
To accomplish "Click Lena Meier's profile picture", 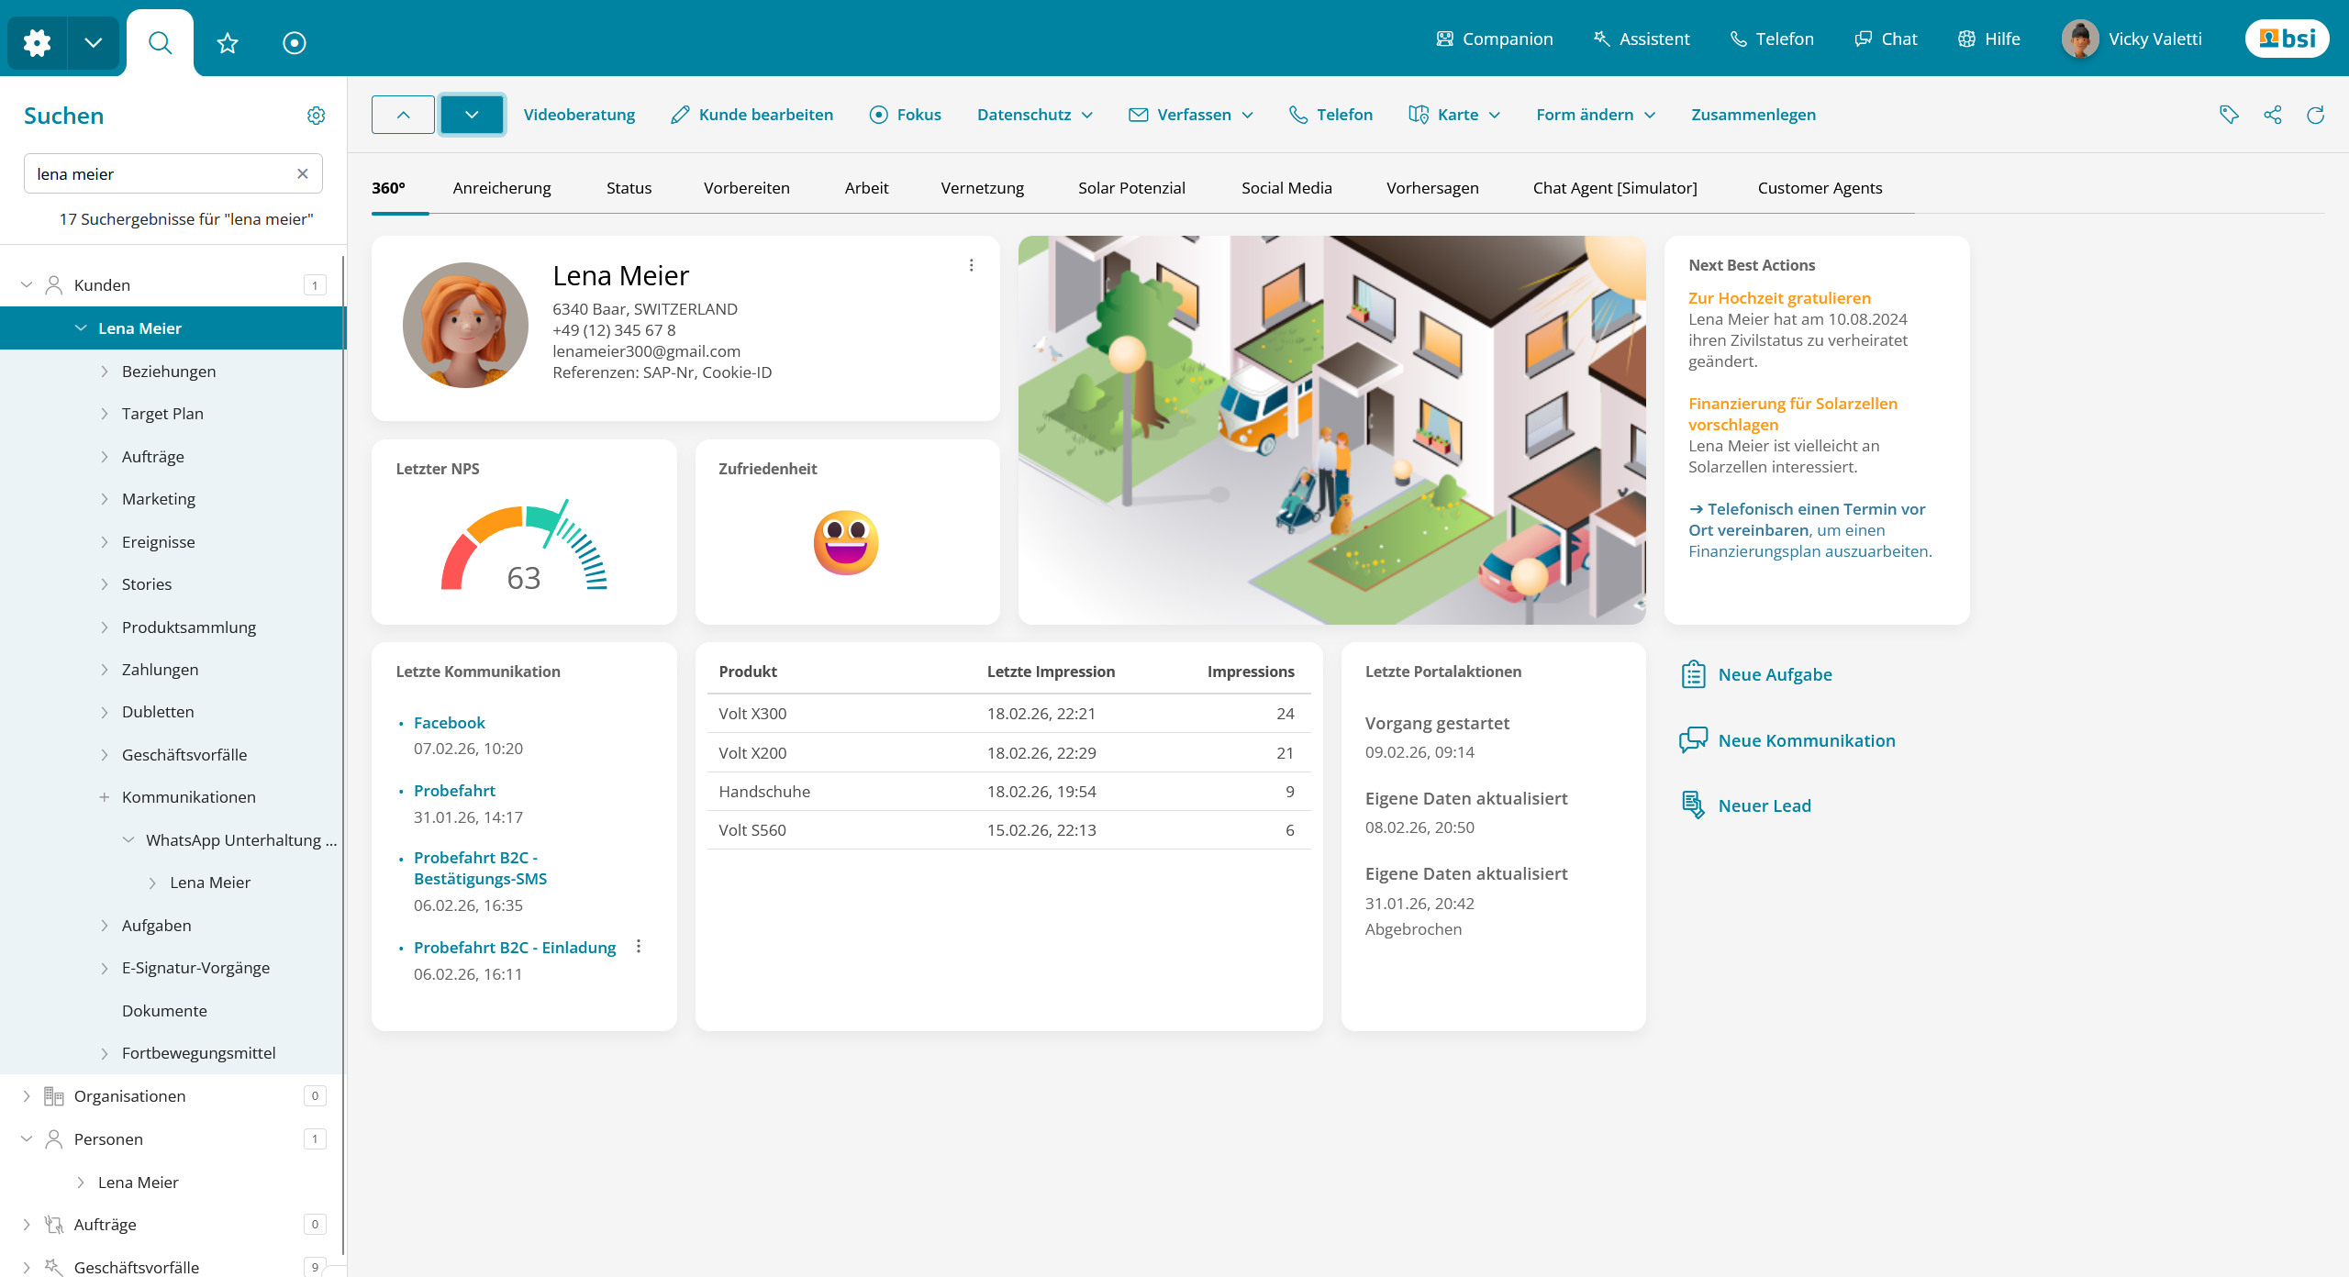I will pos(466,325).
